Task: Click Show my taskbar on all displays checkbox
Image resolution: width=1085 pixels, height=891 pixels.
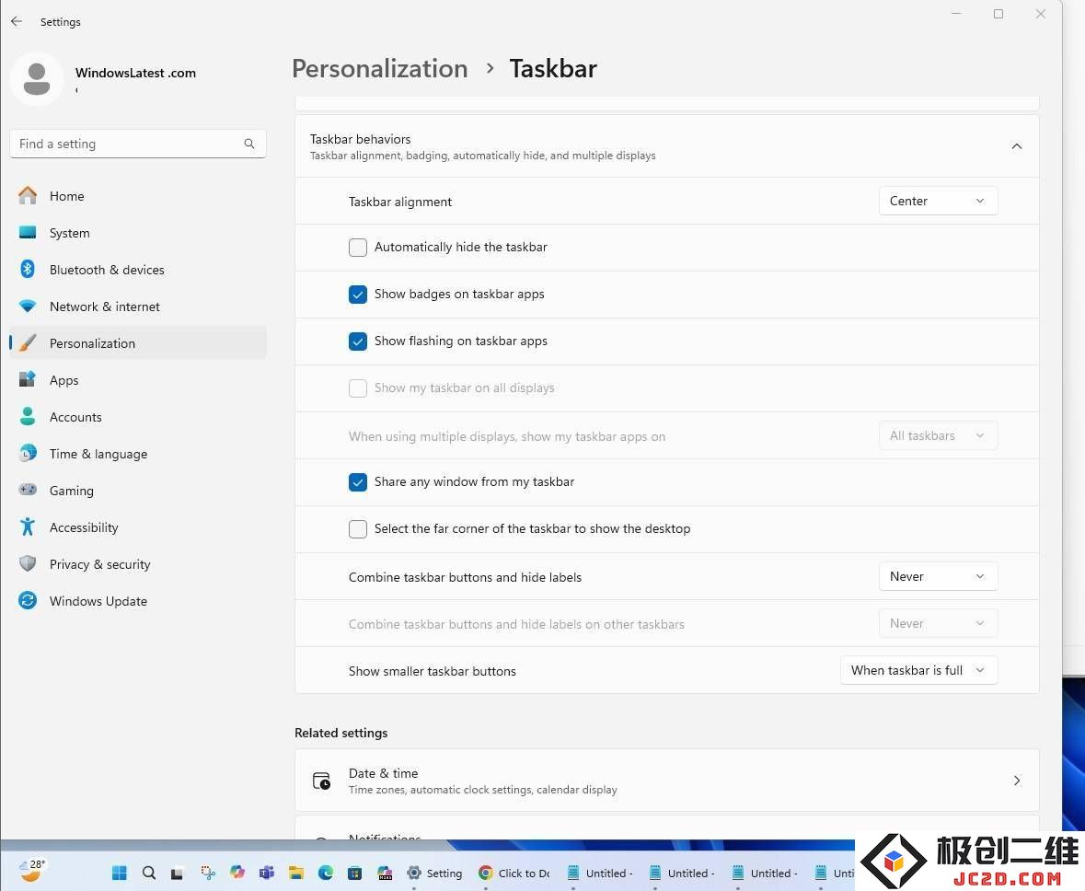Action: pos(358,388)
